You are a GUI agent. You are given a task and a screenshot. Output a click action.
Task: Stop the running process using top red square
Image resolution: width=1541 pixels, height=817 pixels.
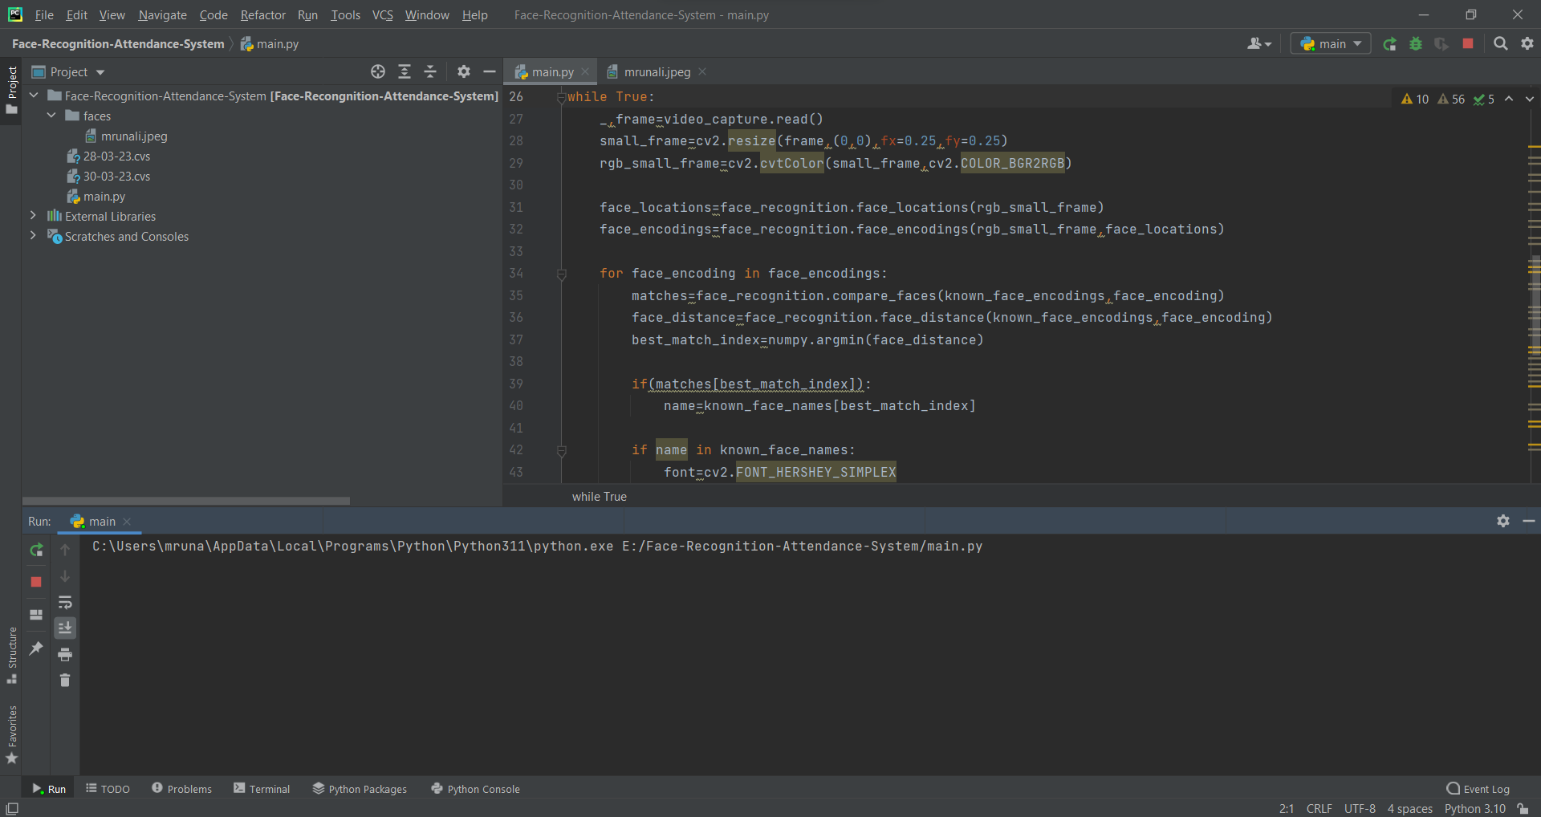[1468, 44]
